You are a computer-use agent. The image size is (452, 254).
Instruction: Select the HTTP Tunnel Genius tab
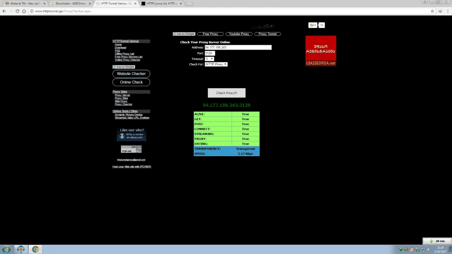(x=116, y=3)
